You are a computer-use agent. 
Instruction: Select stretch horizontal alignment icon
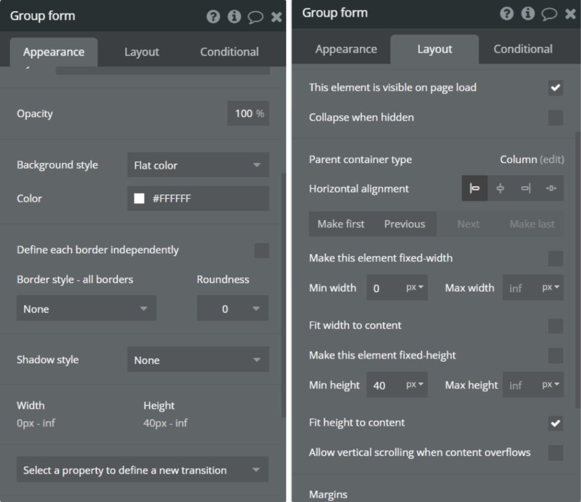(x=551, y=188)
